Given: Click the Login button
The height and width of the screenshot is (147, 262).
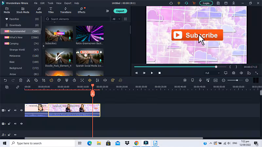Looking at the screenshot, I should point(206,3).
